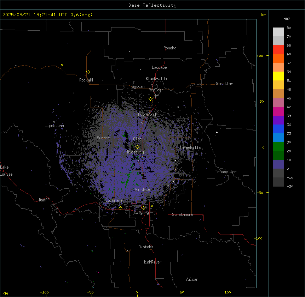Select the Blackfalds label
Viewport: 305px width, 297px height.
(x=156, y=79)
